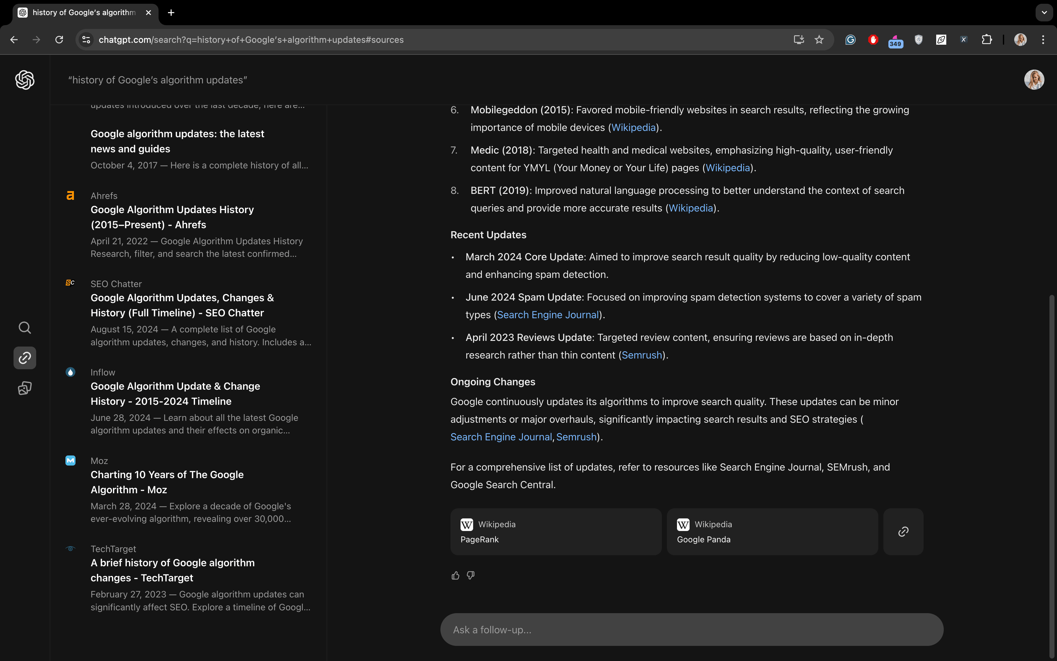Open the images gallery icon in sidebar
This screenshot has height=661, width=1057.
pos(25,388)
